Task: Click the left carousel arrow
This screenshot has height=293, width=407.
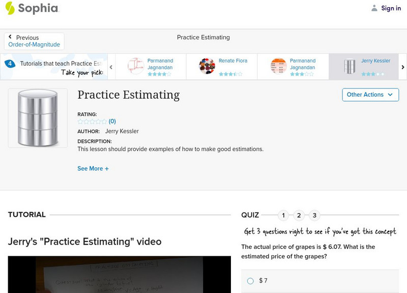Action: [111, 67]
